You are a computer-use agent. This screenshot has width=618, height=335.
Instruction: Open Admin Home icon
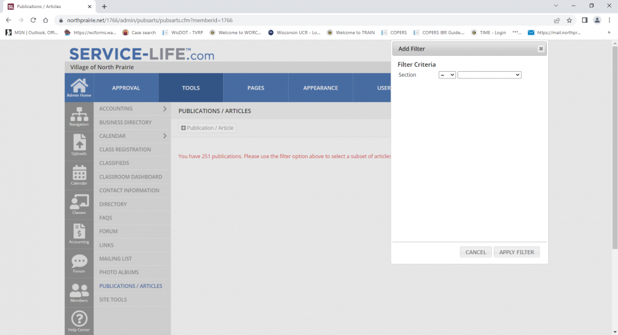click(x=79, y=87)
